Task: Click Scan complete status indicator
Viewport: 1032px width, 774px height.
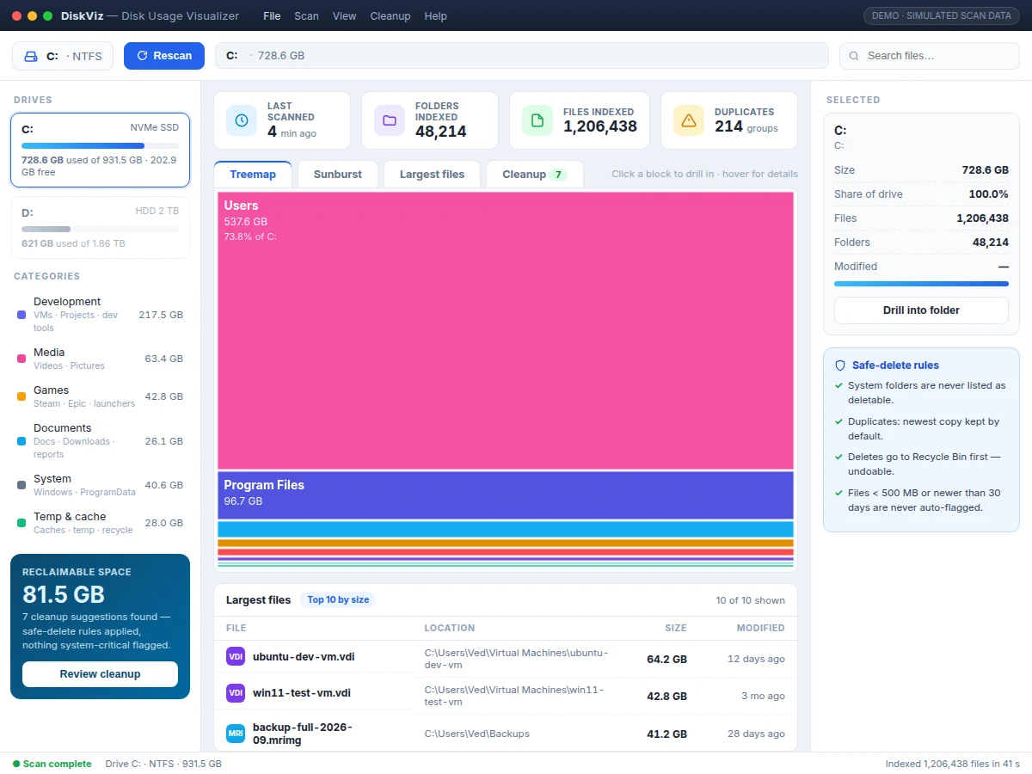Action: pos(52,764)
